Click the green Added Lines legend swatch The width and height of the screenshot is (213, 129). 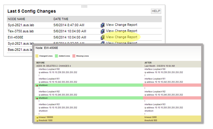coord(56,56)
